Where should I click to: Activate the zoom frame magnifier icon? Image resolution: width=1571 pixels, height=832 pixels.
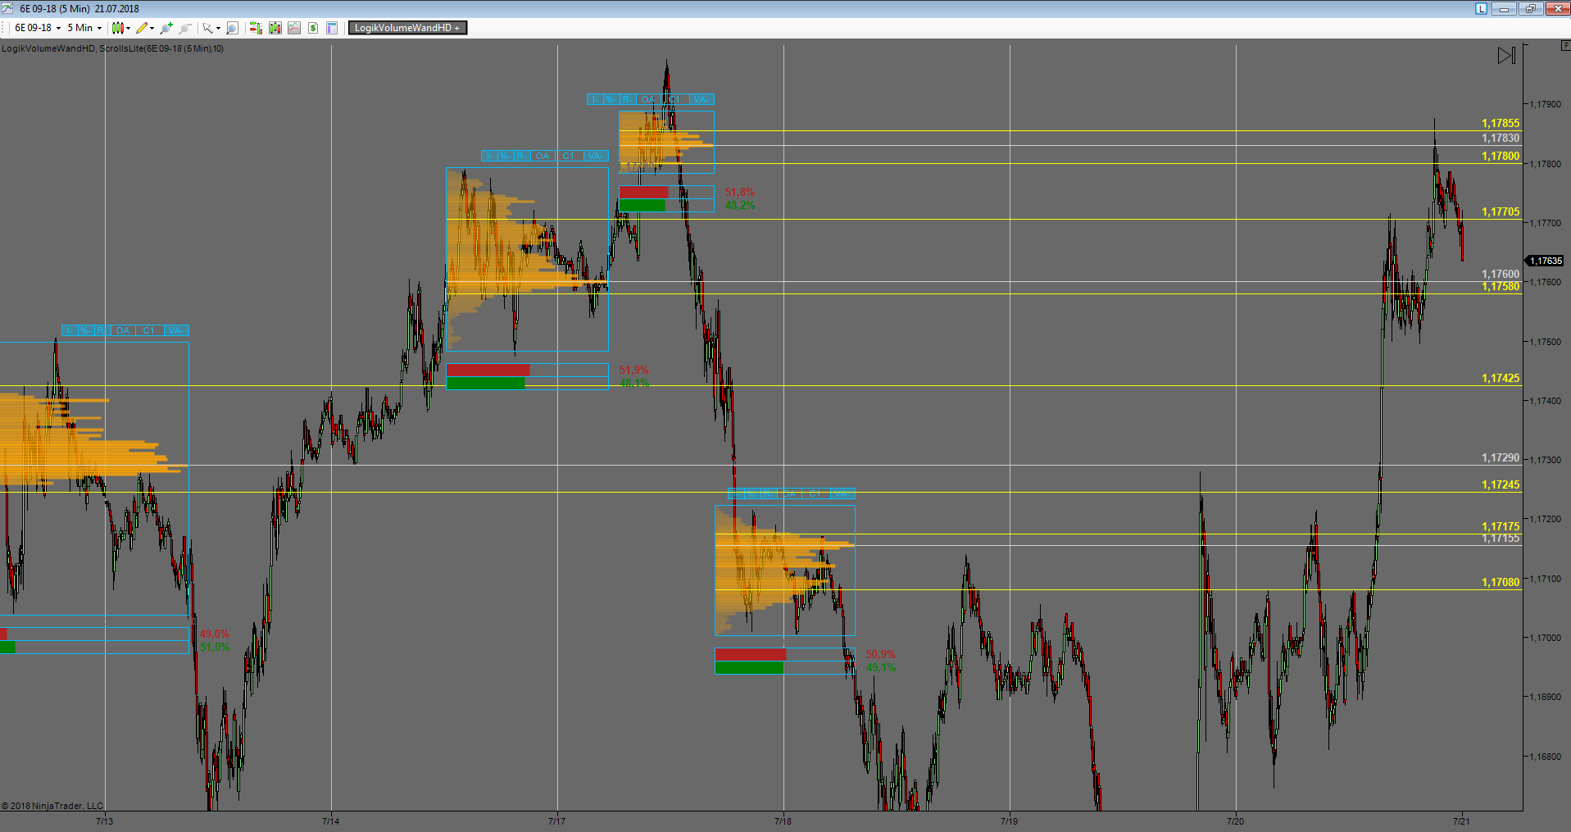(232, 28)
